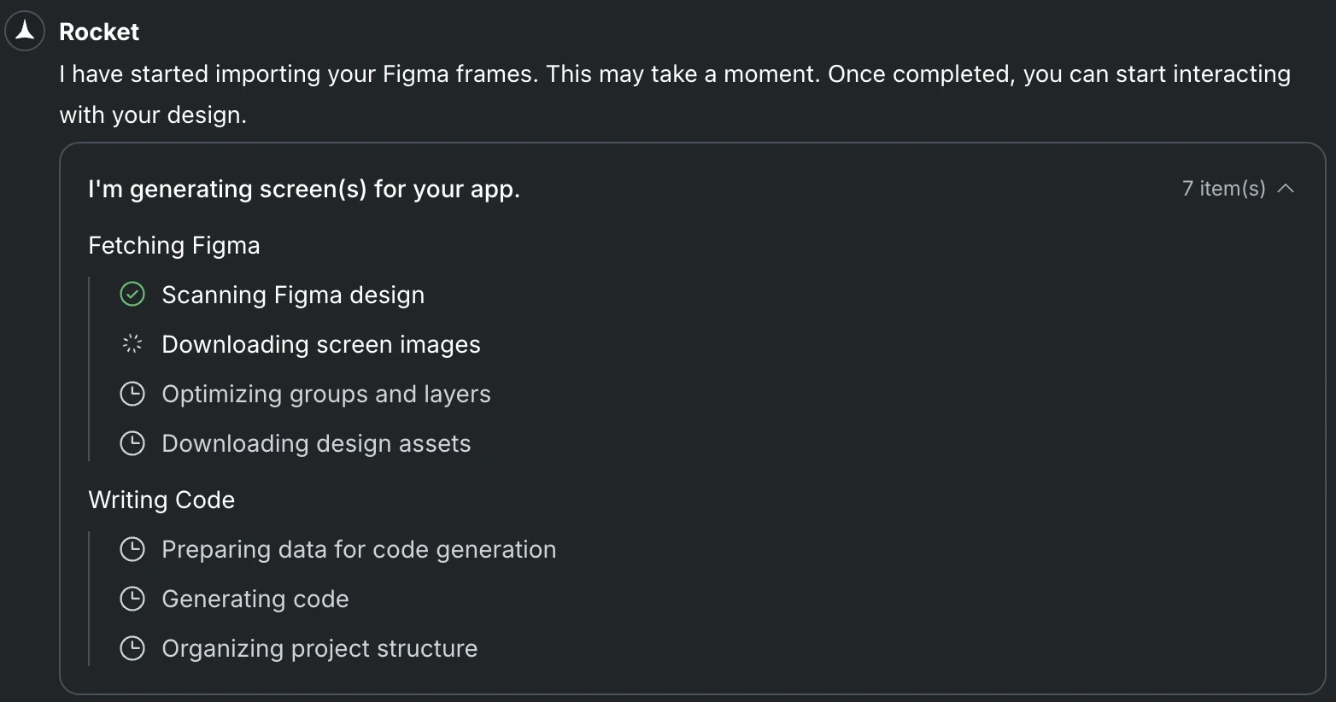Collapse the Fetching Figma section
The image size is (1336, 702).
174,245
